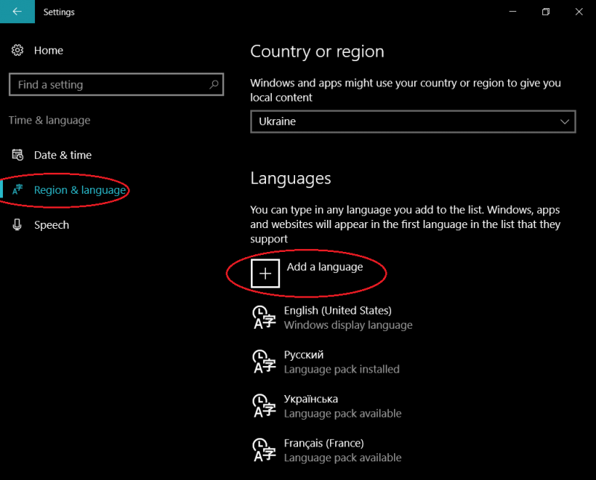Open country list with the chevron arrow

564,121
